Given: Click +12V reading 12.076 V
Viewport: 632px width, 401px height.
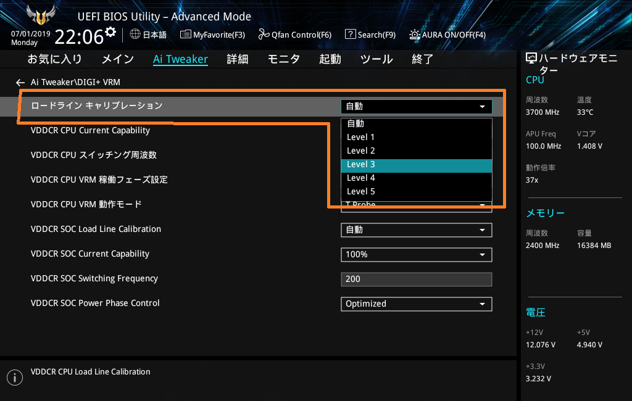Looking at the screenshot, I should point(541,345).
